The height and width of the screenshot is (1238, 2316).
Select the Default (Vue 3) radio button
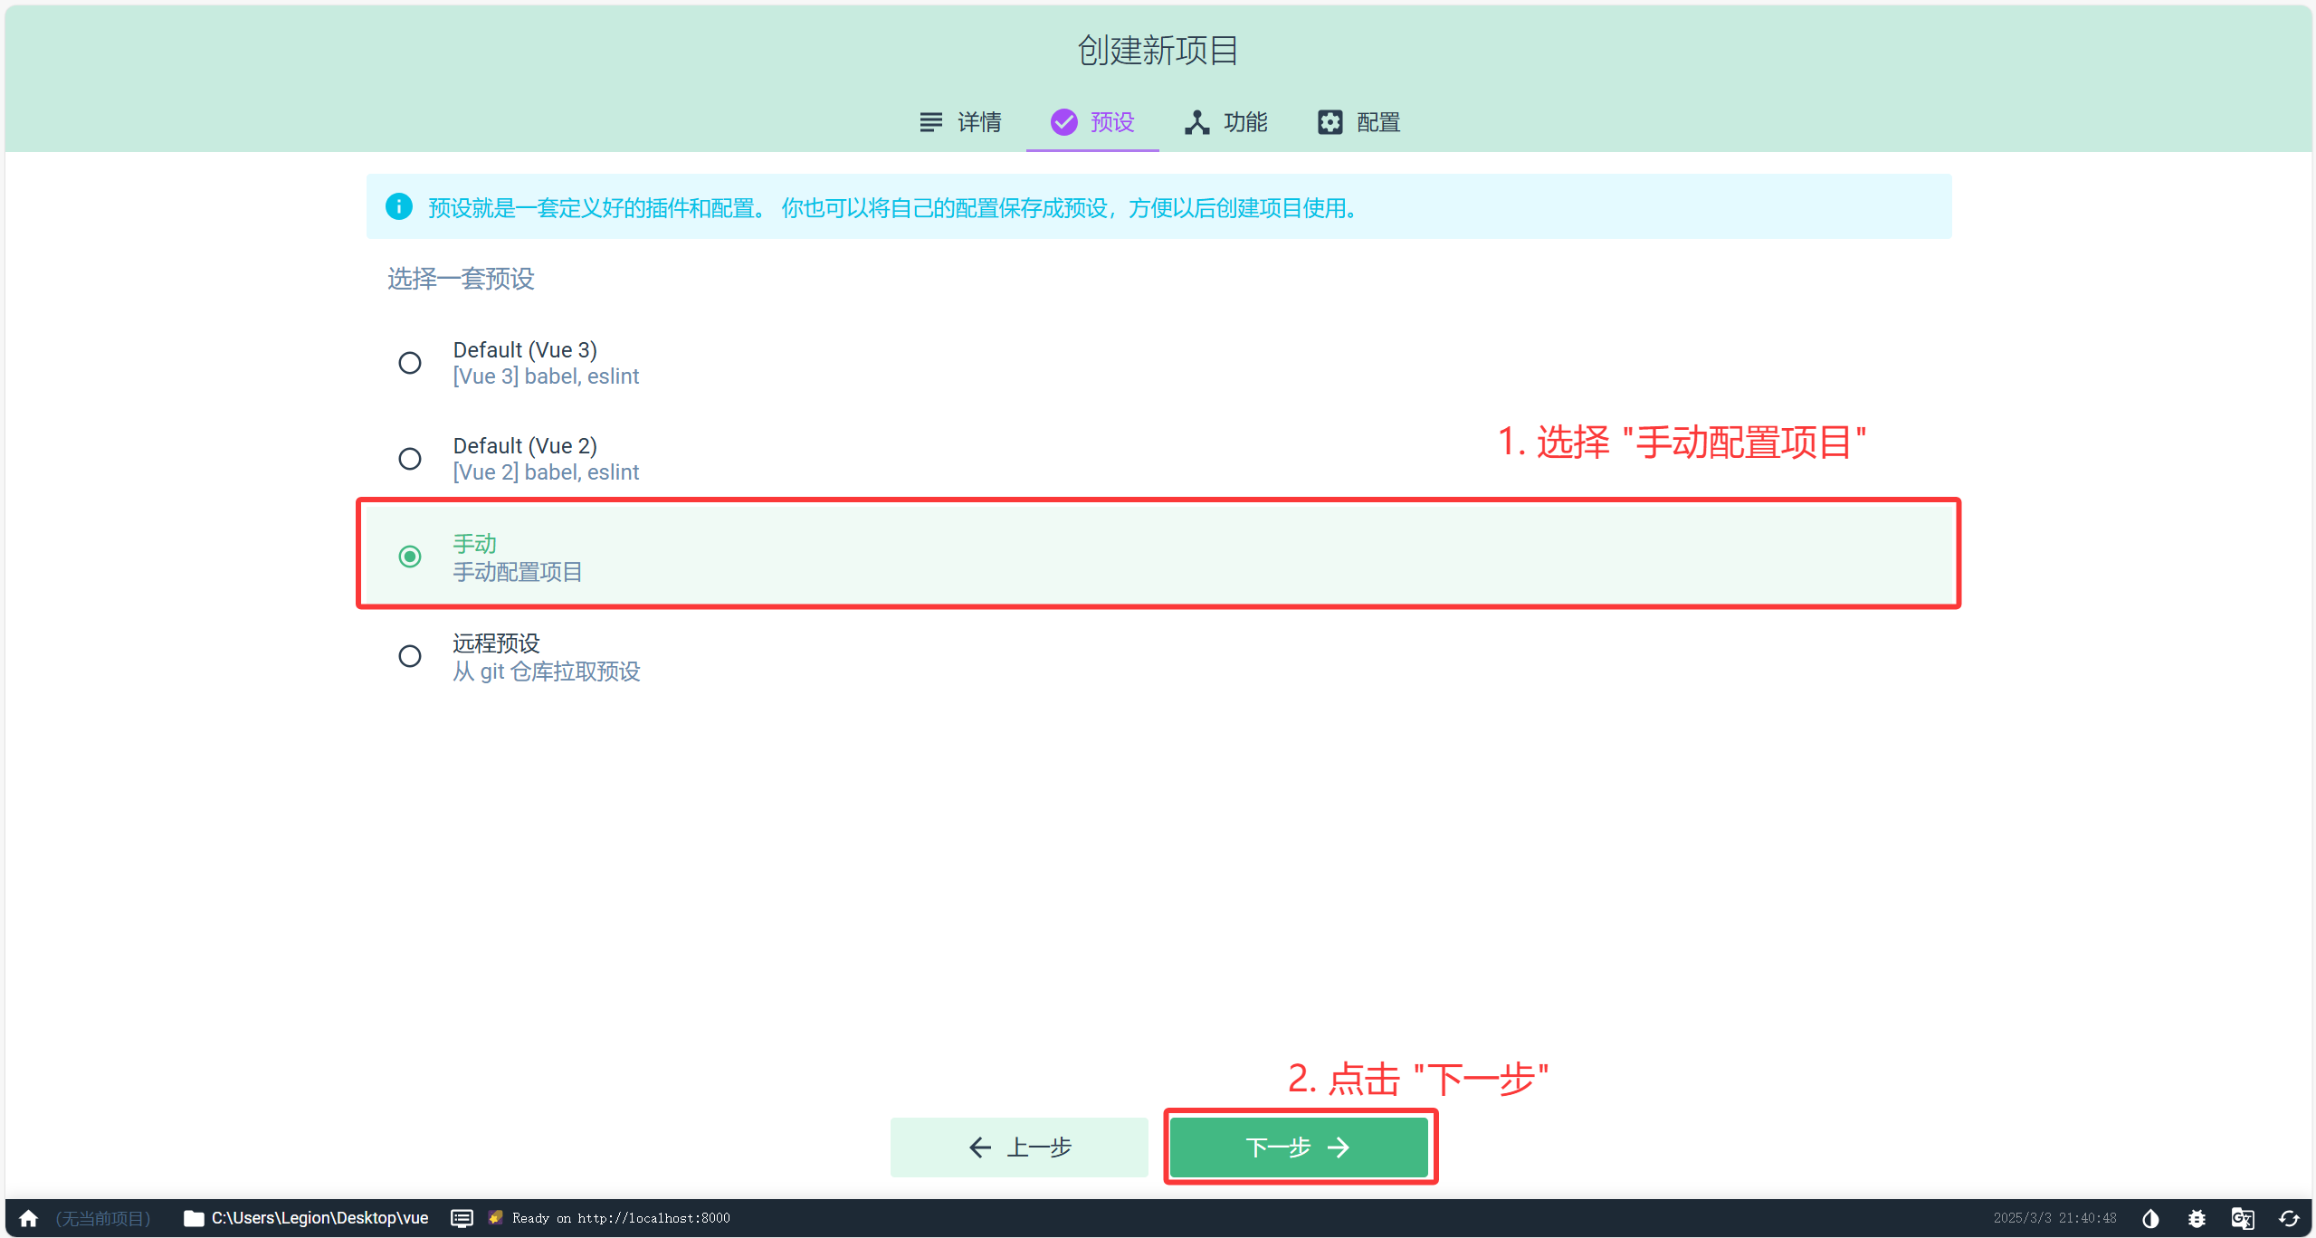tap(410, 363)
